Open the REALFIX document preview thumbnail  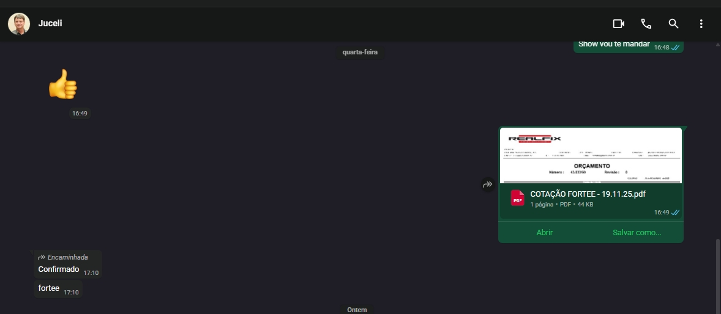tap(591, 155)
